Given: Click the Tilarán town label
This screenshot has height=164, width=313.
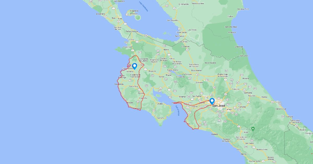Looking at the screenshot, I should pos(168,75).
